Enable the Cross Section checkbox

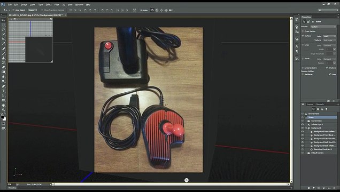pos(303,31)
